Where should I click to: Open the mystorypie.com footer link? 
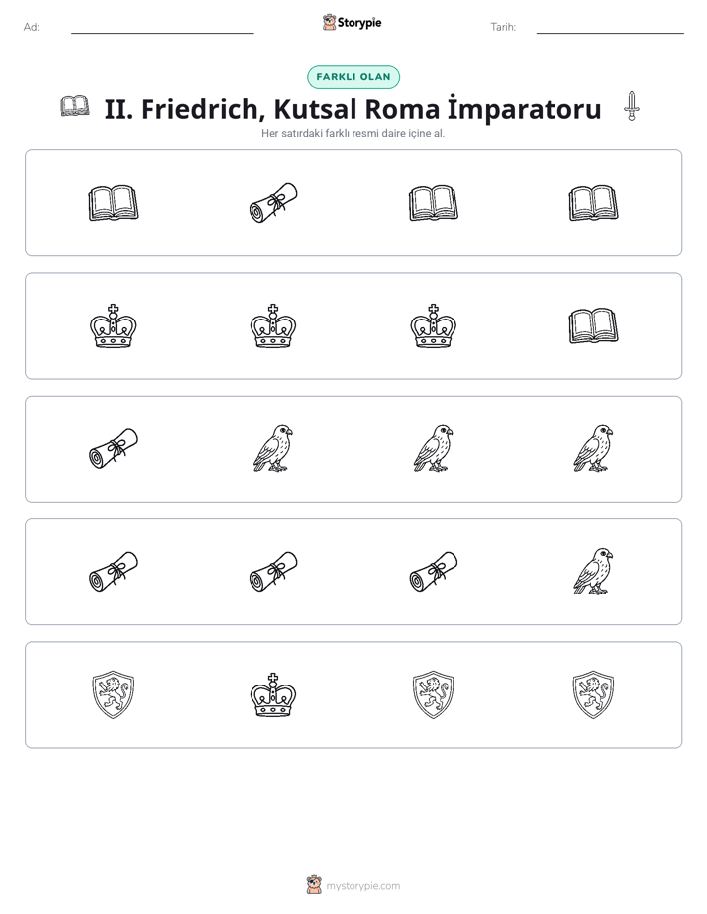coord(353,885)
